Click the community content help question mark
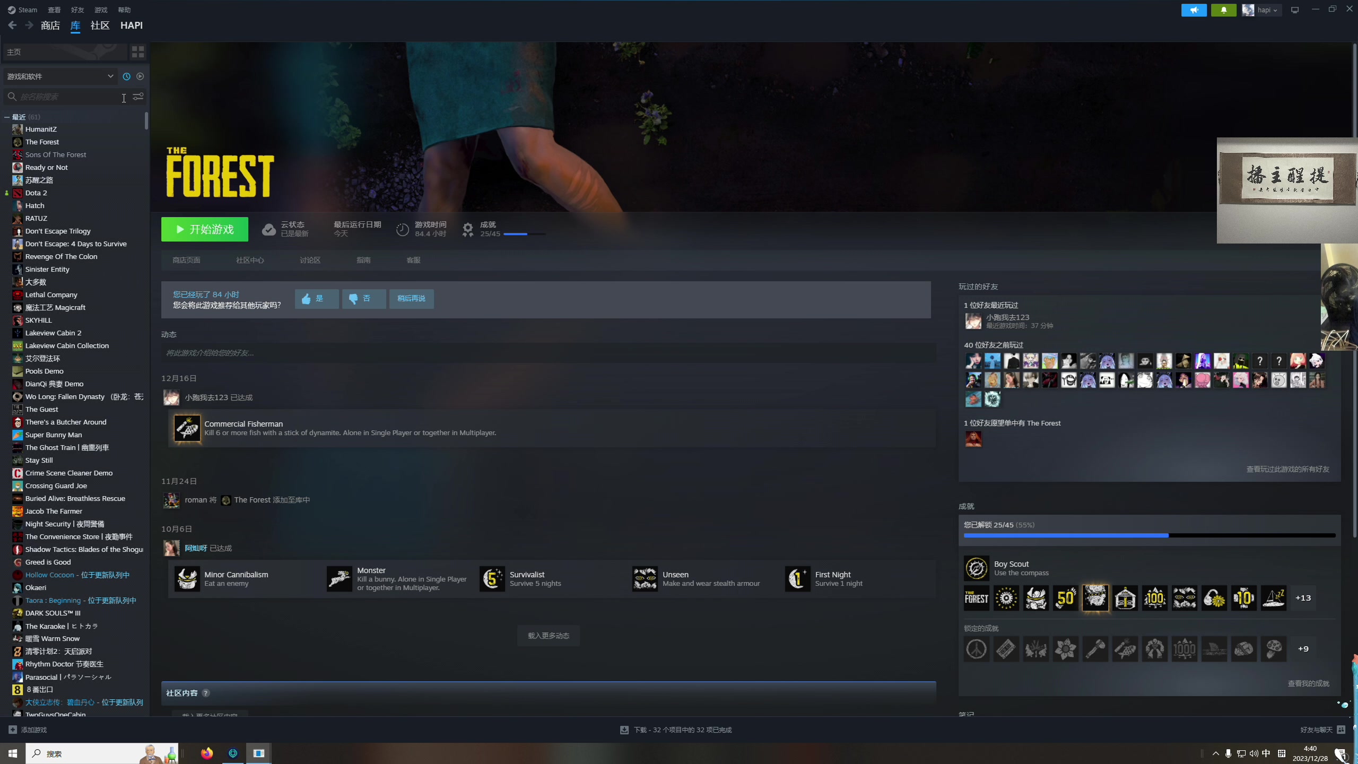Viewport: 1358px width, 764px height. (x=206, y=693)
